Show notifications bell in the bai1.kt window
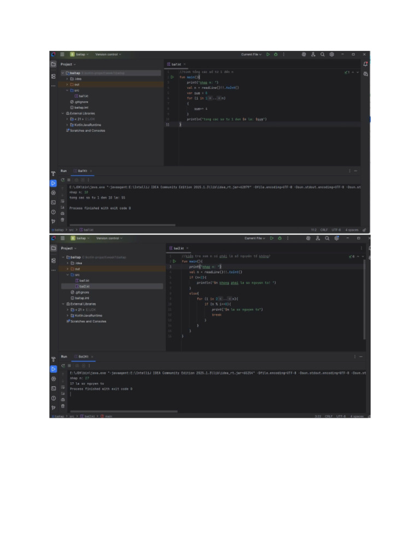420x560 pixels. click(x=365, y=64)
